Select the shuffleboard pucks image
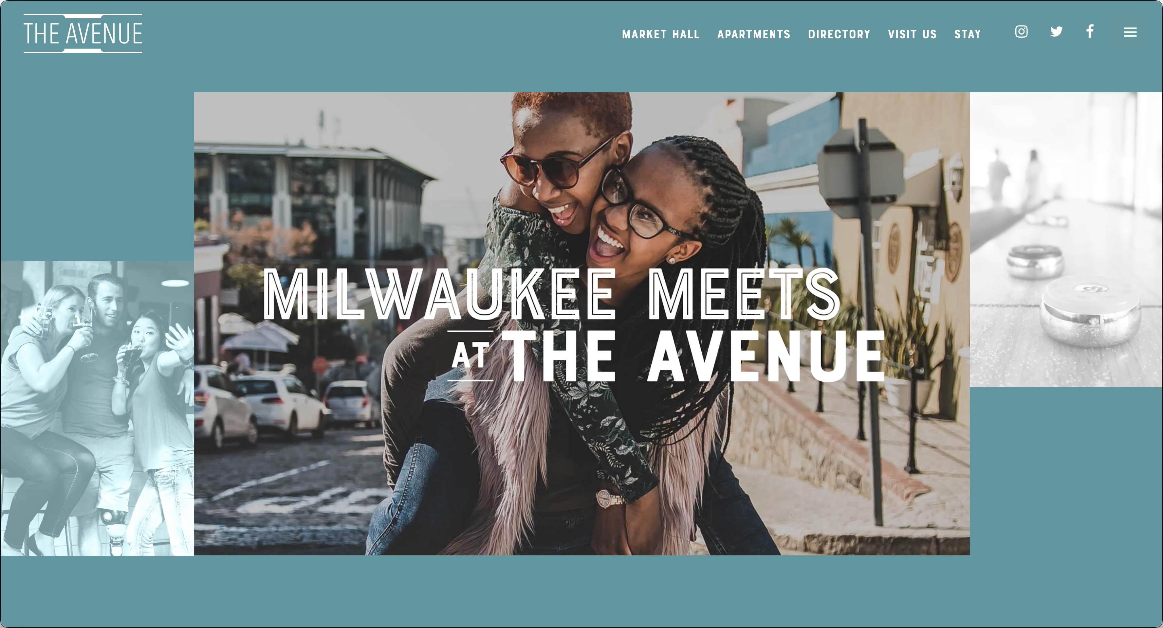The height and width of the screenshot is (628, 1163). [x=1066, y=239]
